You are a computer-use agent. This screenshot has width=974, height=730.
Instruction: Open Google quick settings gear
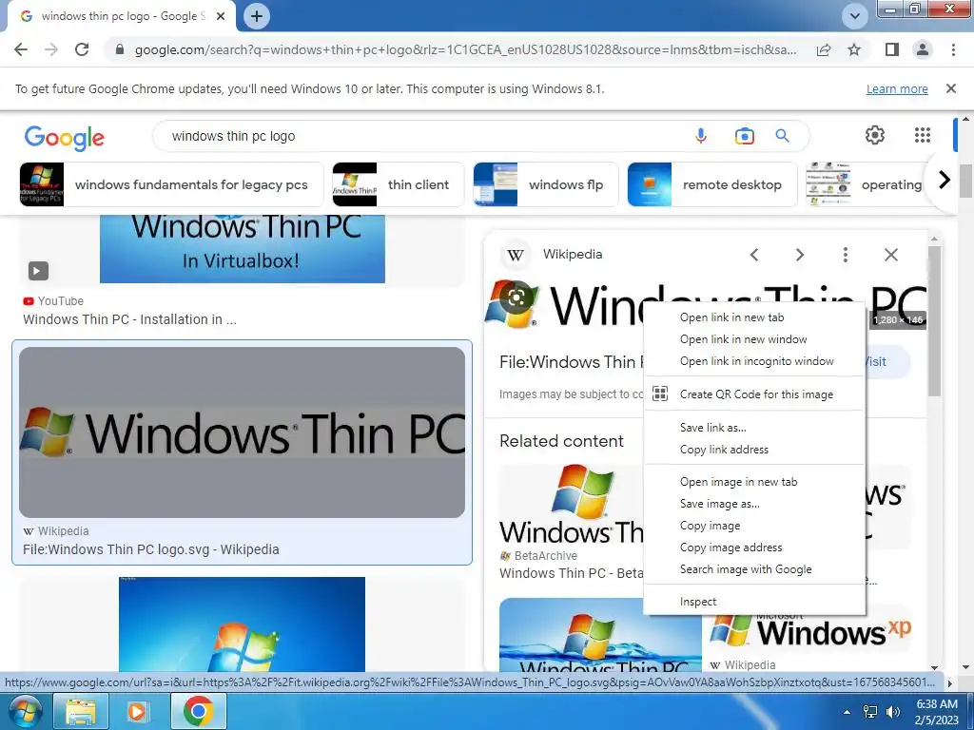875,135
